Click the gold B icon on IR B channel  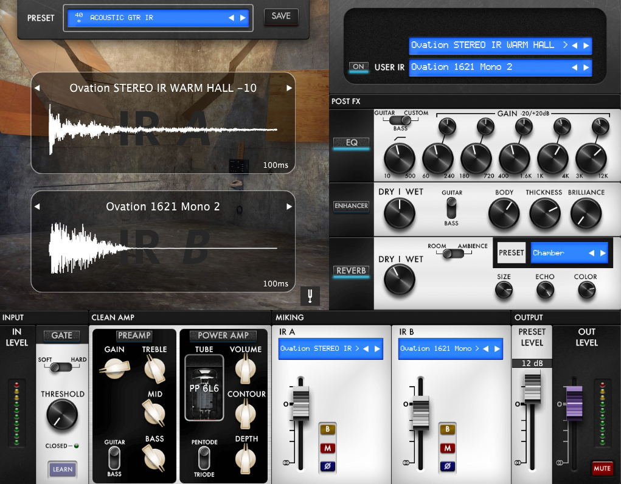pyautogui.click(x=448, y=428)
